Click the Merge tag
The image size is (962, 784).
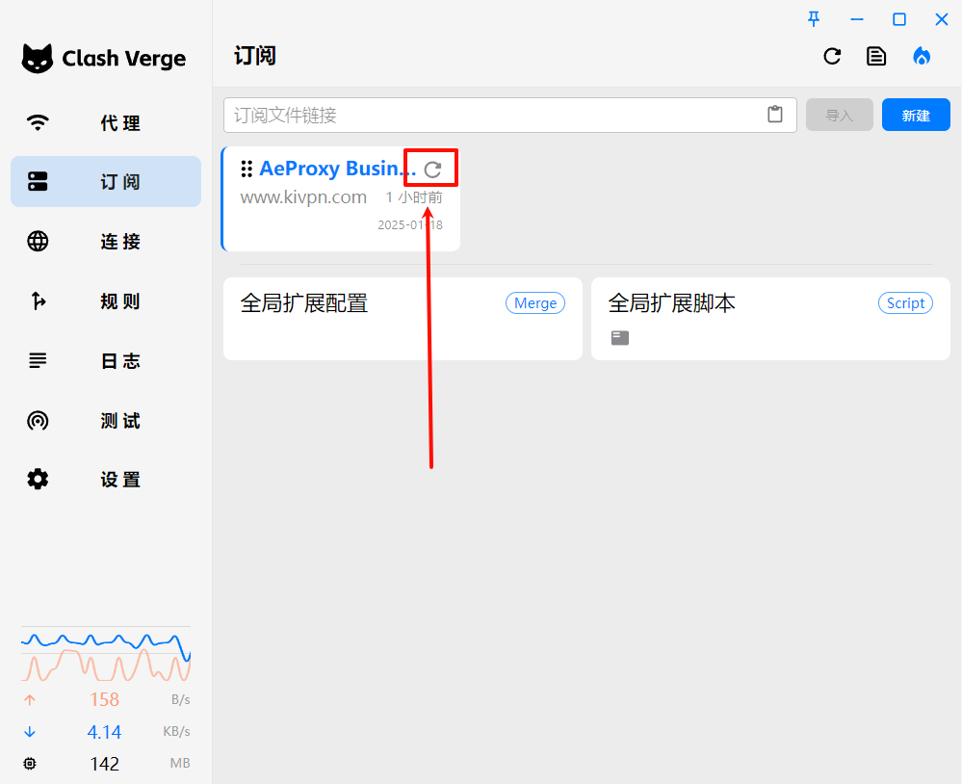(535, 303)
